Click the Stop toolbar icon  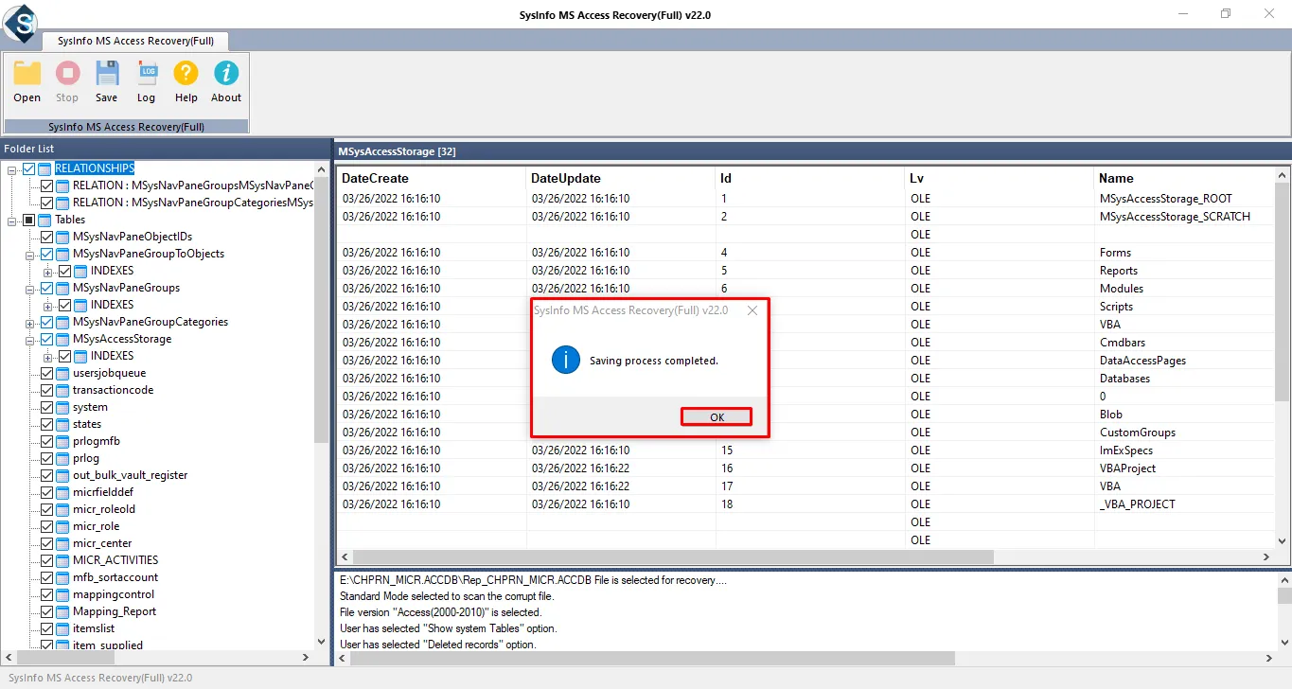coord(67,74)
